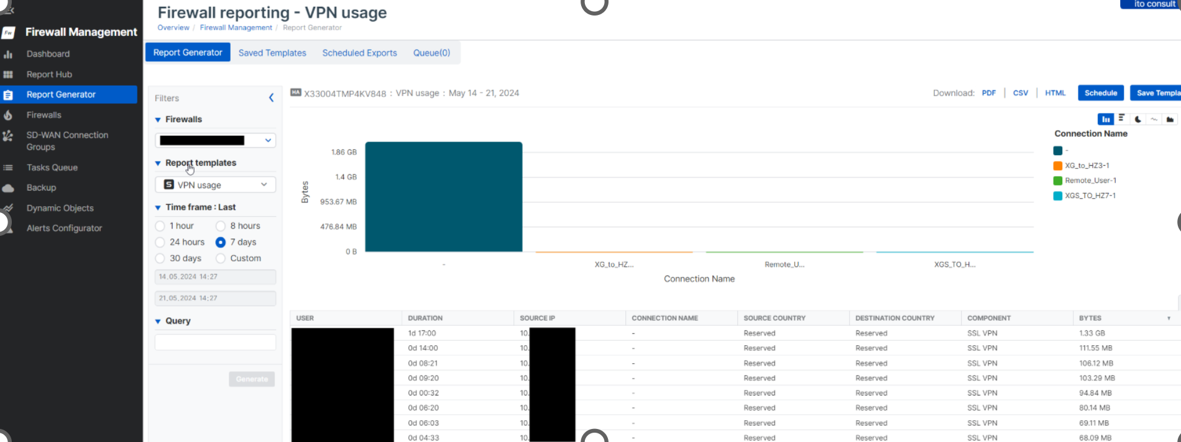Click the Backup cloud icon in sidebar
The height and width of the screenshot is (442, 1181).
point(8,188)
